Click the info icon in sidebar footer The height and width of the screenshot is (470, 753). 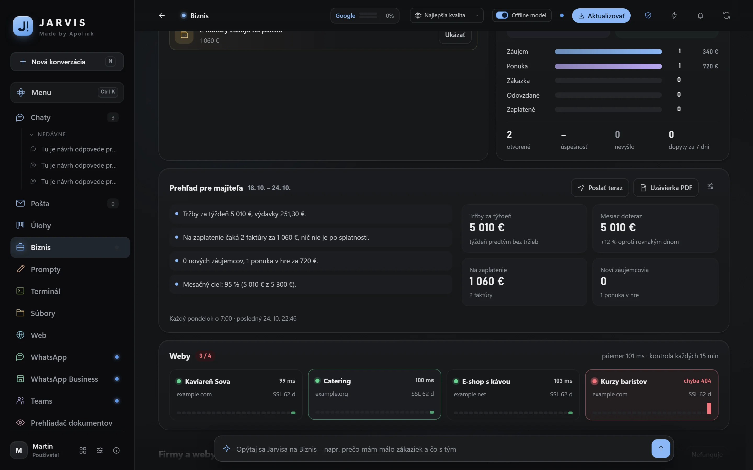coord(116,450)
